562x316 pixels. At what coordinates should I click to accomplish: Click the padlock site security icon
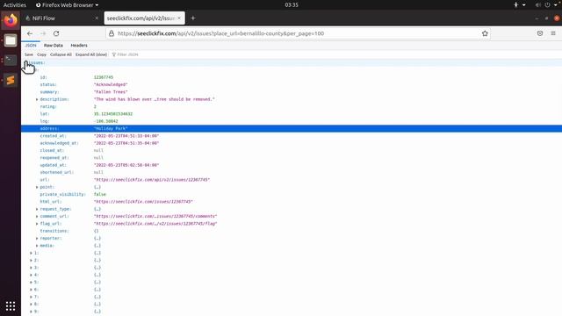(x=112, y=33)
